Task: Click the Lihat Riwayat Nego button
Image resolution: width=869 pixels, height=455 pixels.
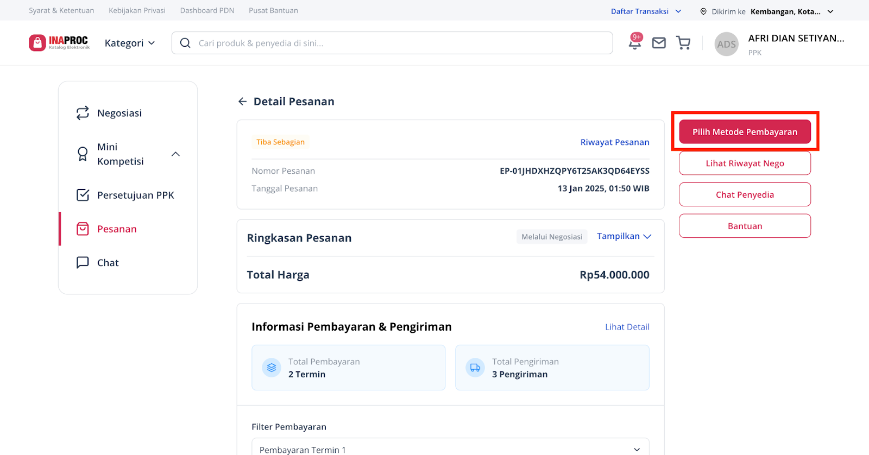Action: point(745,163)
